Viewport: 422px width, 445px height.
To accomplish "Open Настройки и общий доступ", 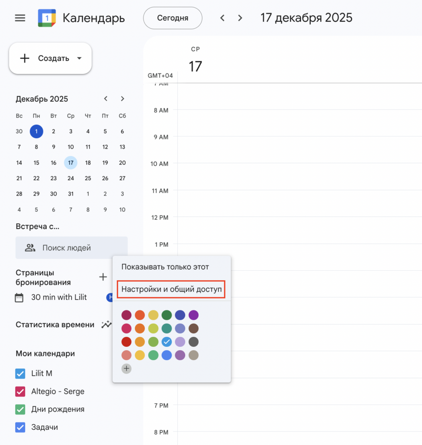I will 171,289.
